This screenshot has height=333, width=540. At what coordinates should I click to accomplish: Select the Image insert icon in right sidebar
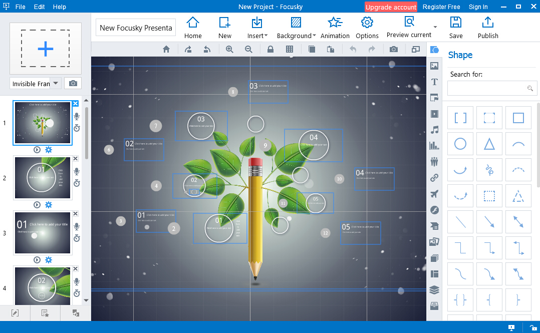click(x=434, y=66)
